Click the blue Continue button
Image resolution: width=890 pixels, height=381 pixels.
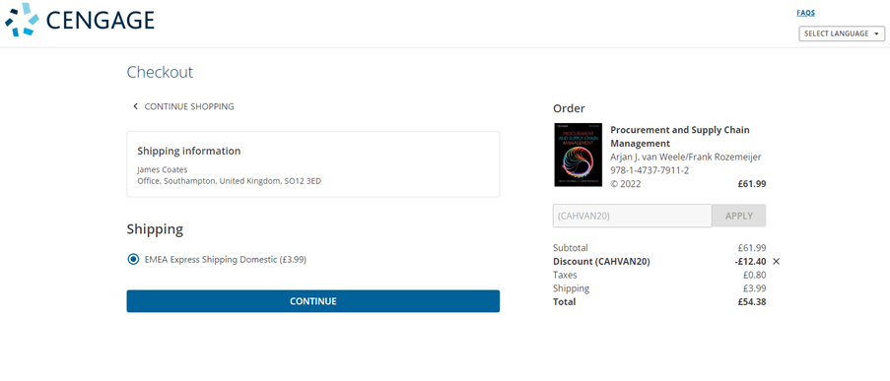pyautogui.click(x=312, y=301)
